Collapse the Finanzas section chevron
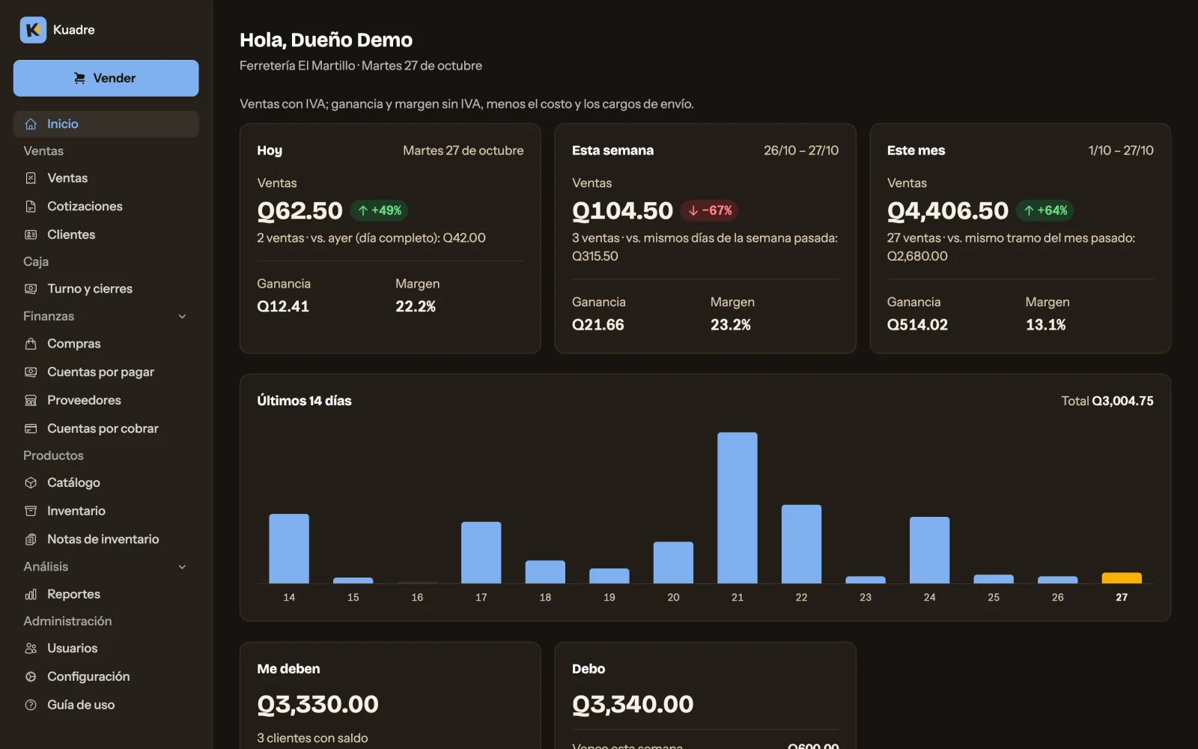 [x=182, y=317]
